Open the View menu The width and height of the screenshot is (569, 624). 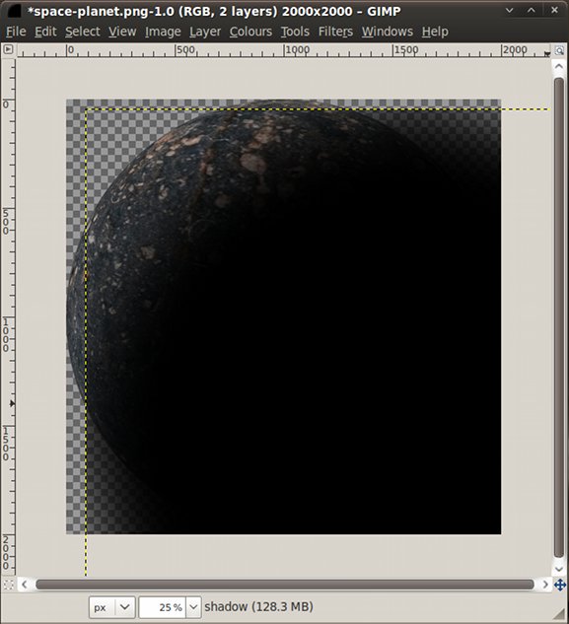coord(122,32)
